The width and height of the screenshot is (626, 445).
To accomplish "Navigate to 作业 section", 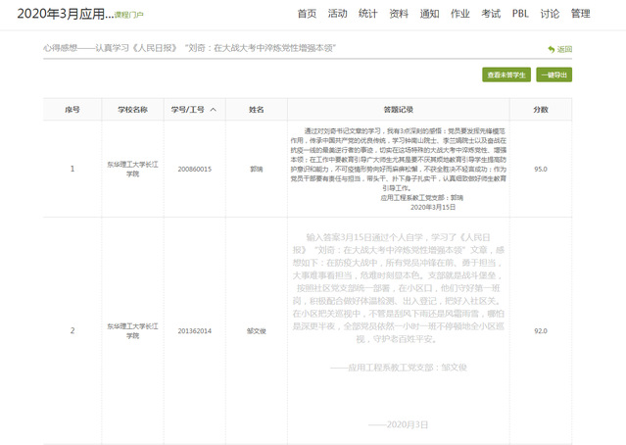I will [x=459, y=14].
